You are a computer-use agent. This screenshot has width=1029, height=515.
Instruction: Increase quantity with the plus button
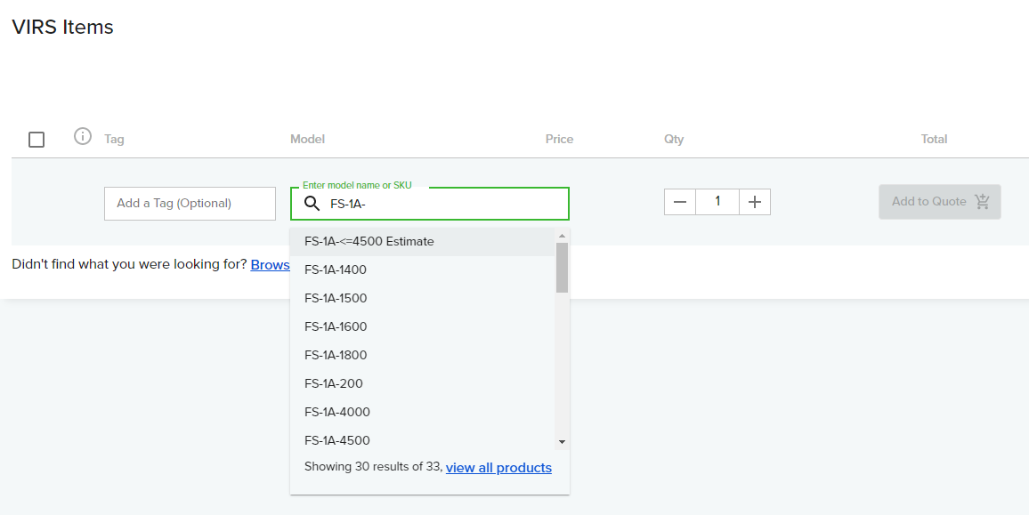[x=755, y=202]
